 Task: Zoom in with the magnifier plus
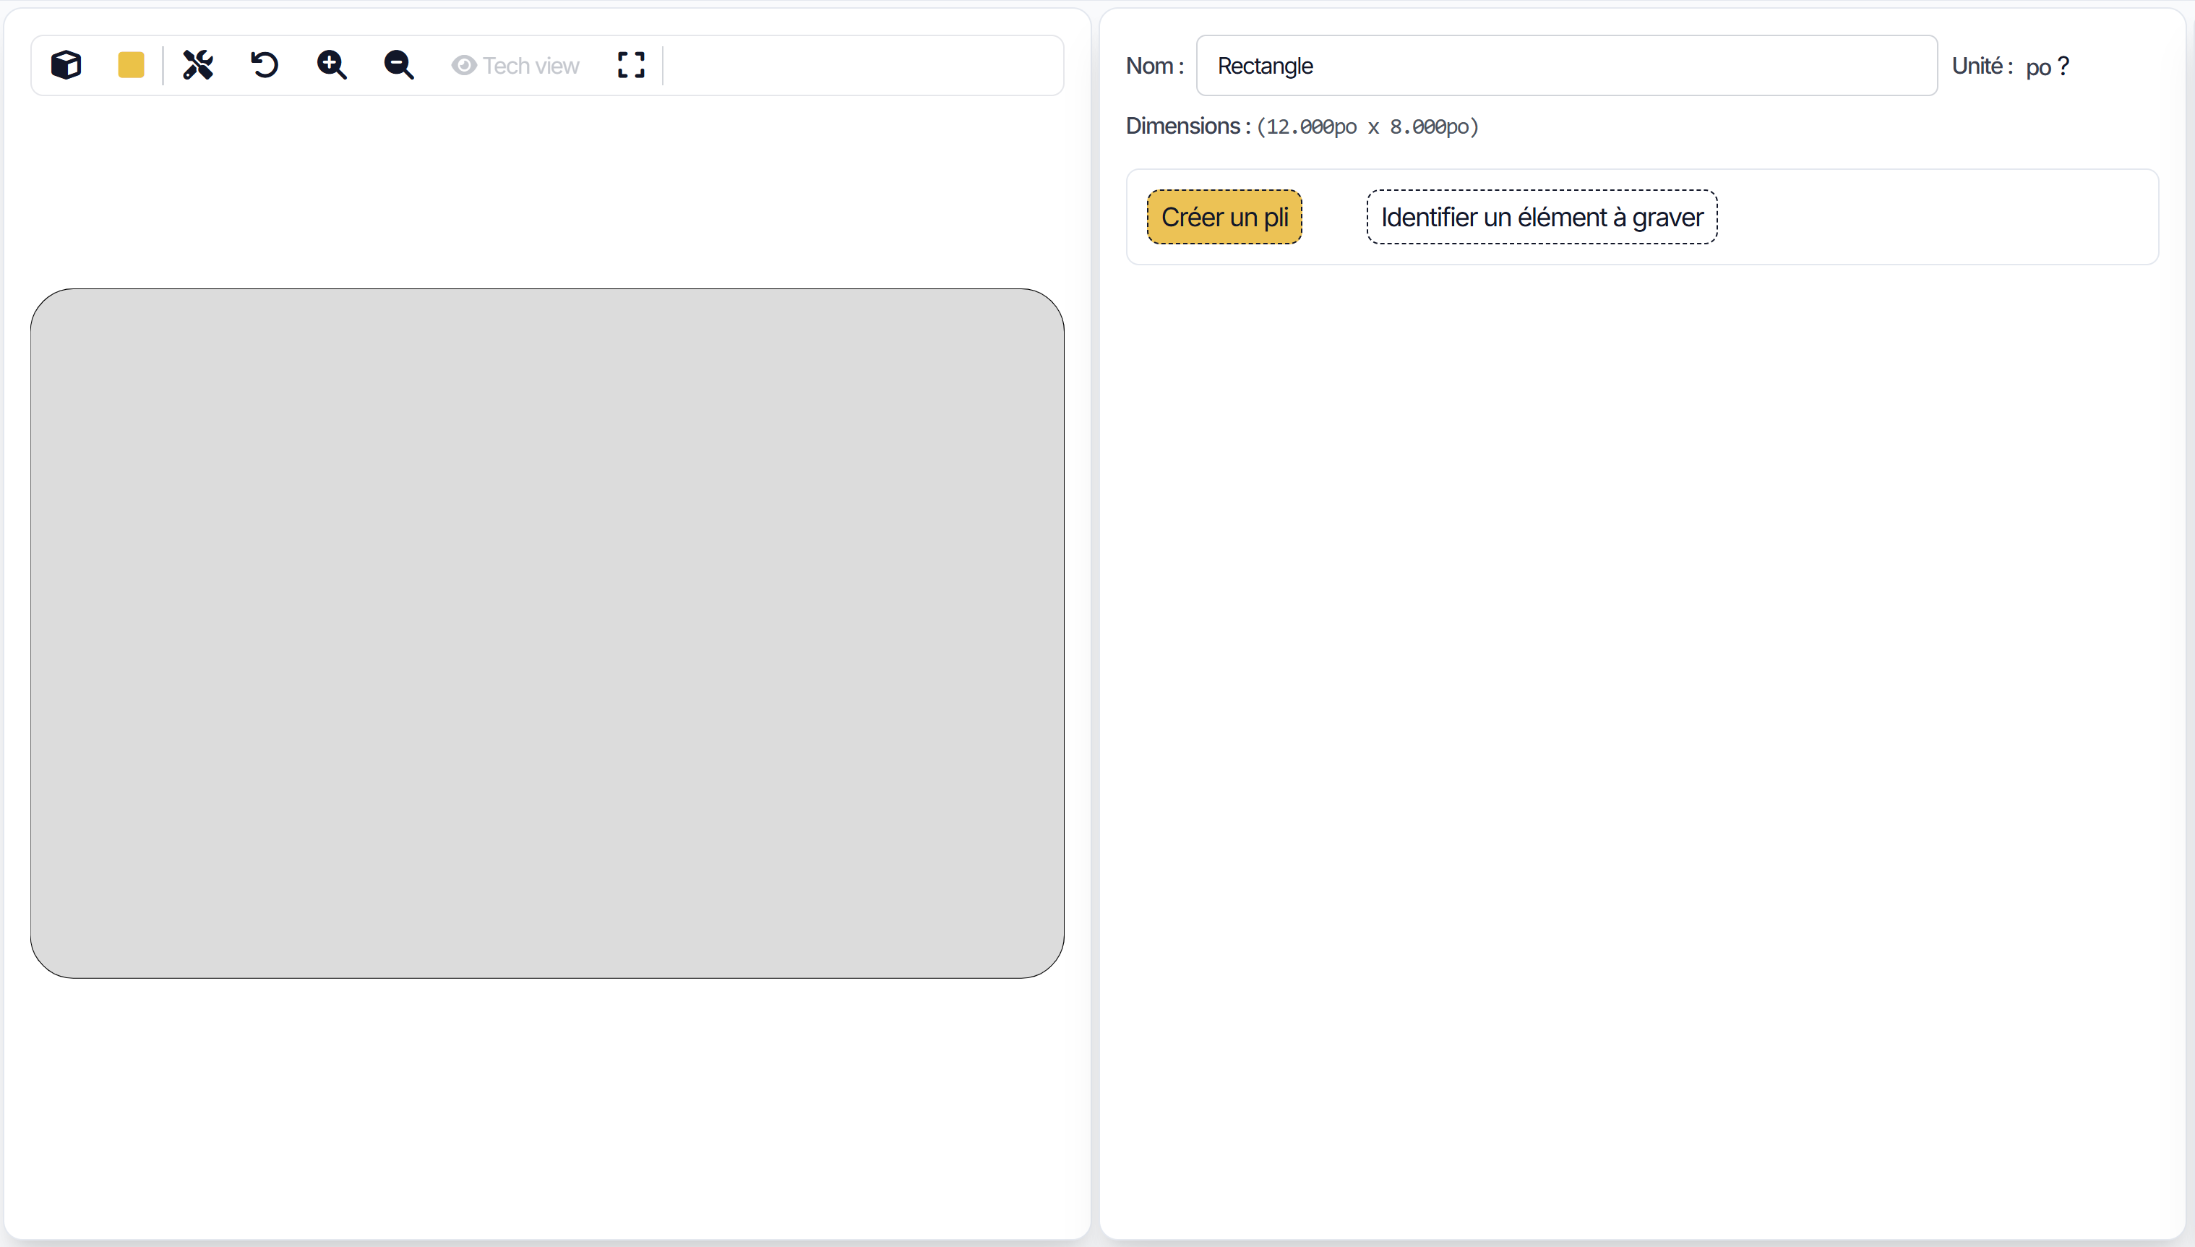click(x=331, y=65)
